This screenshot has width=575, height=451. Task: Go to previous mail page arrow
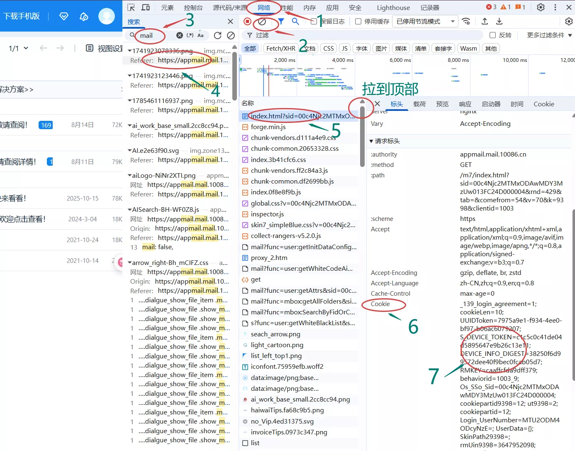click(43, 48)
